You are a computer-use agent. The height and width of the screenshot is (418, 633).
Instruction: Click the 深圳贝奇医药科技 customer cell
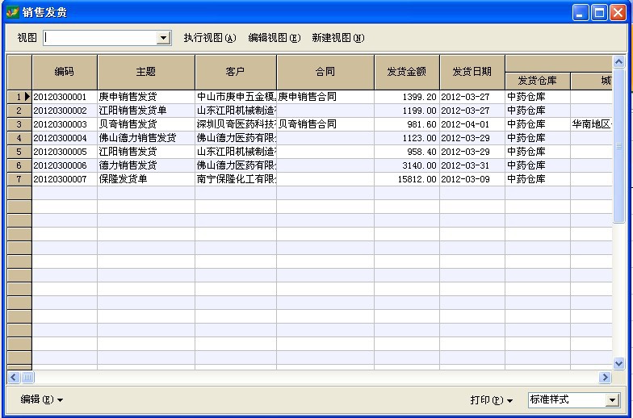236,124
